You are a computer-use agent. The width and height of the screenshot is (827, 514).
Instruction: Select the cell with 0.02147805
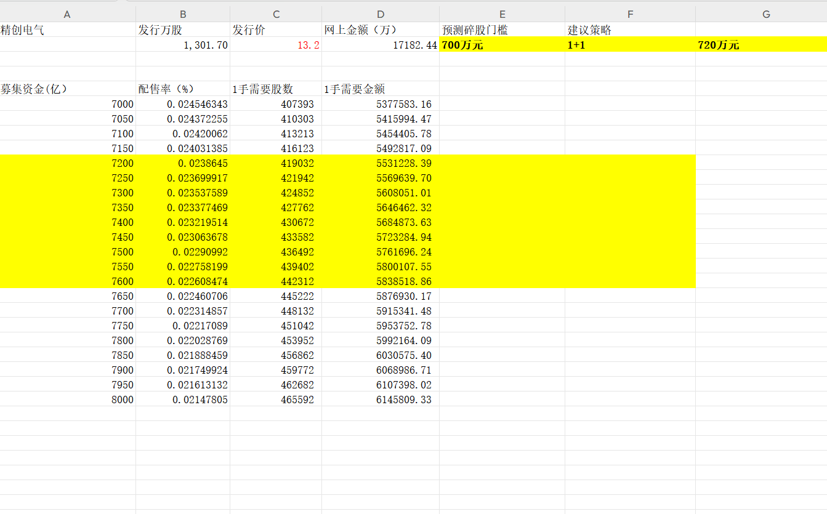(x=183, y=399)
